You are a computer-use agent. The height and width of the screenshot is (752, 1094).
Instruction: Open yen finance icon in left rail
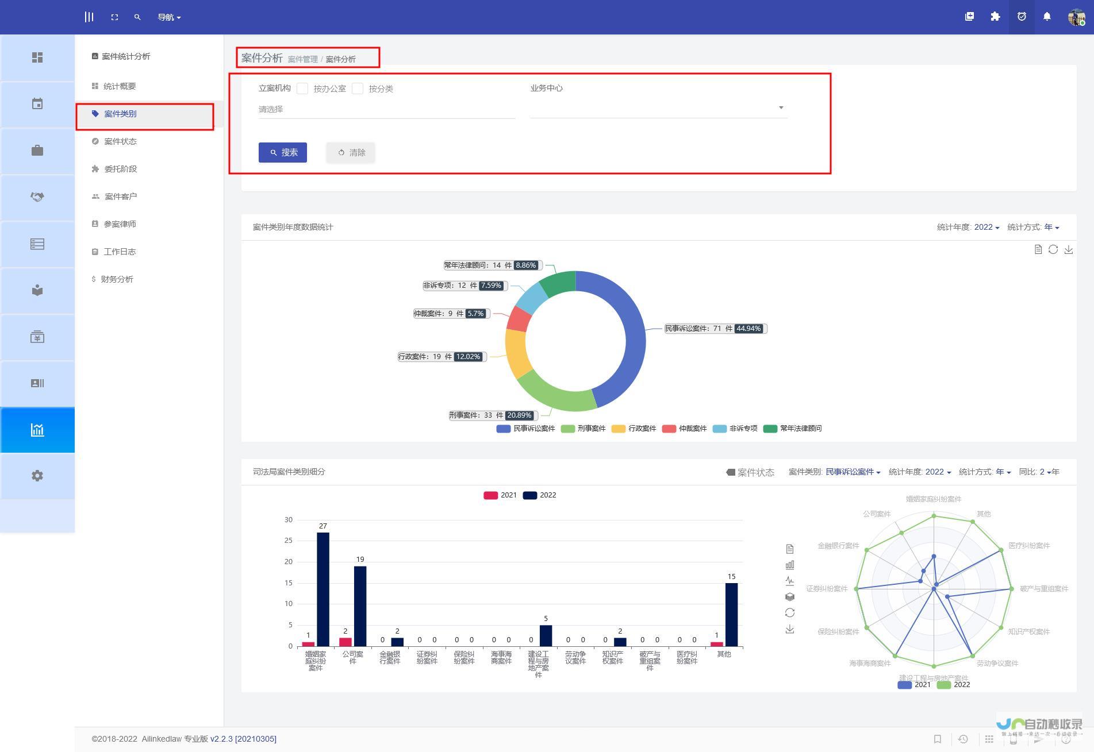pyautogui.click(x=37, y=337)
